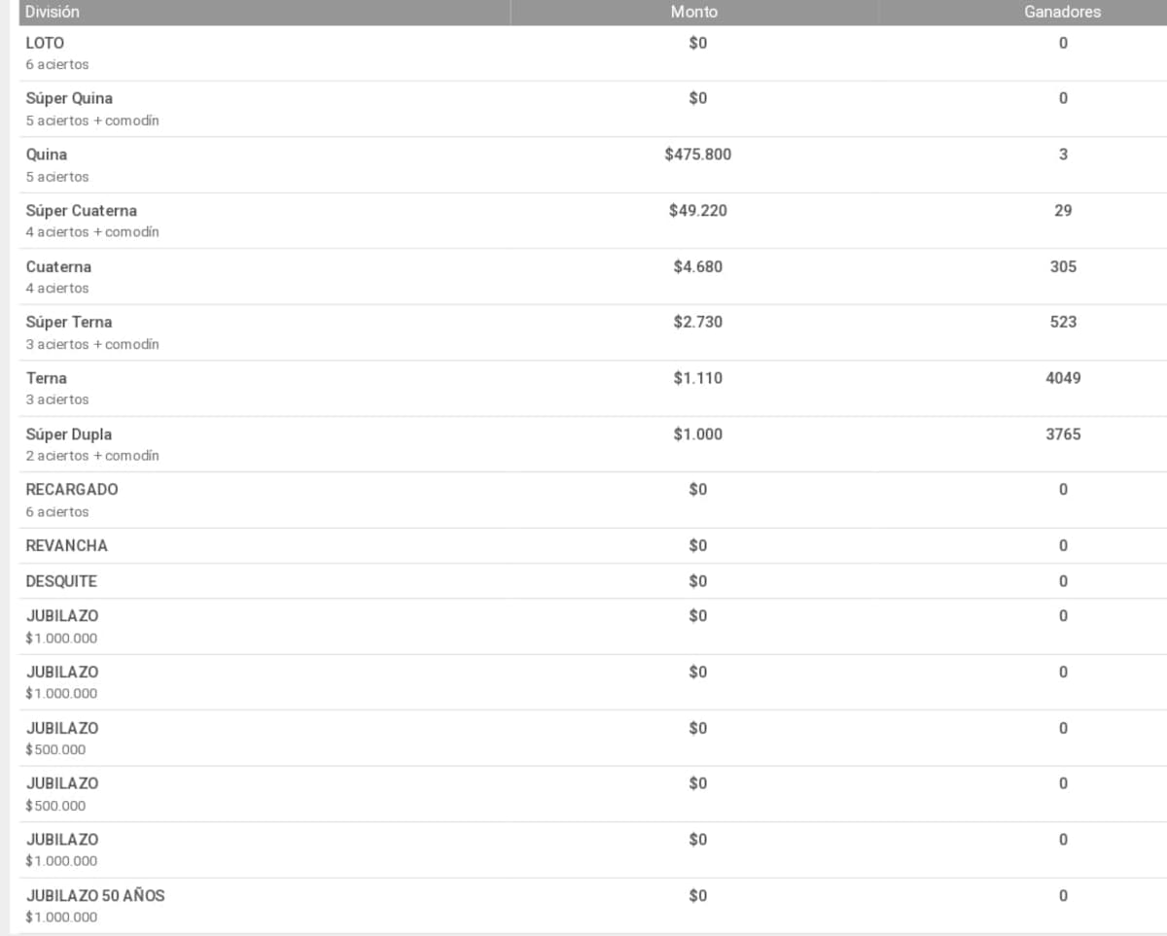The width and height of the screenshot is (1167, 936).
Task: Click the Terna winners count 4049
Action: tap(1063, 378)
